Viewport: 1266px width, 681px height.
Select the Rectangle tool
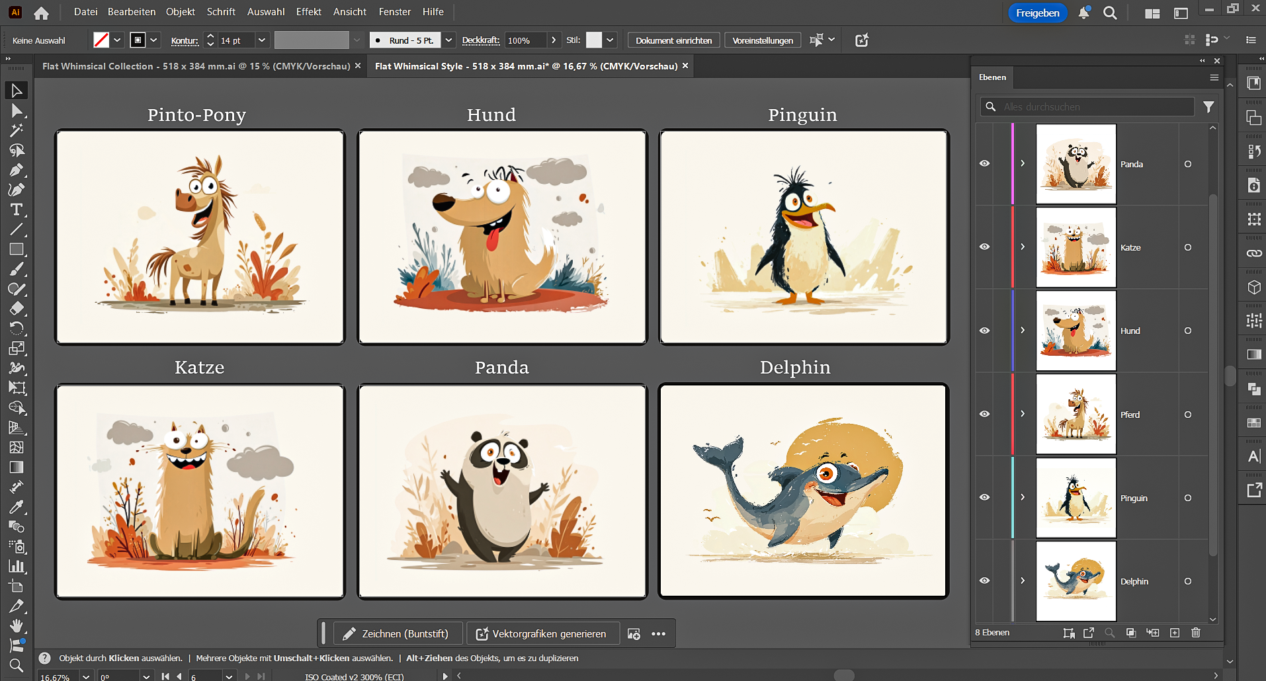point(17,249)
